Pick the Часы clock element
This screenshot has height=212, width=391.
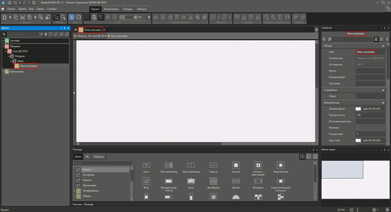pyautogui.click(x=191, y=183)
